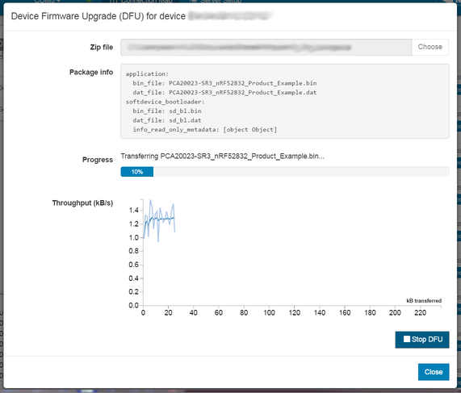Select the sd_bl.dat file line

point(167,120)
